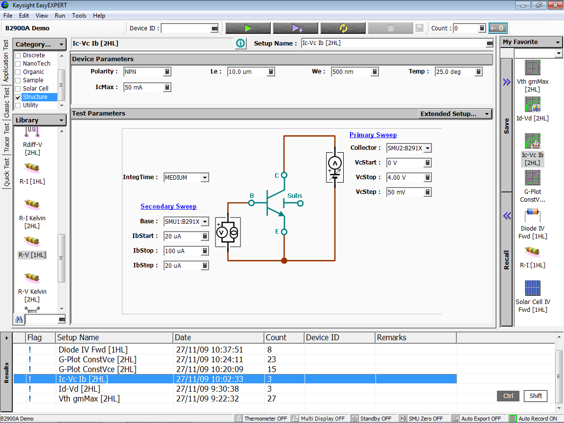Open the File menu
Viewport: 564px width, 423px height.
[8, 16]
